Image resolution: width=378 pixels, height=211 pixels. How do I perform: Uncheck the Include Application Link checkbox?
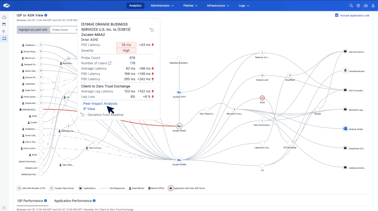coord(337,15)
